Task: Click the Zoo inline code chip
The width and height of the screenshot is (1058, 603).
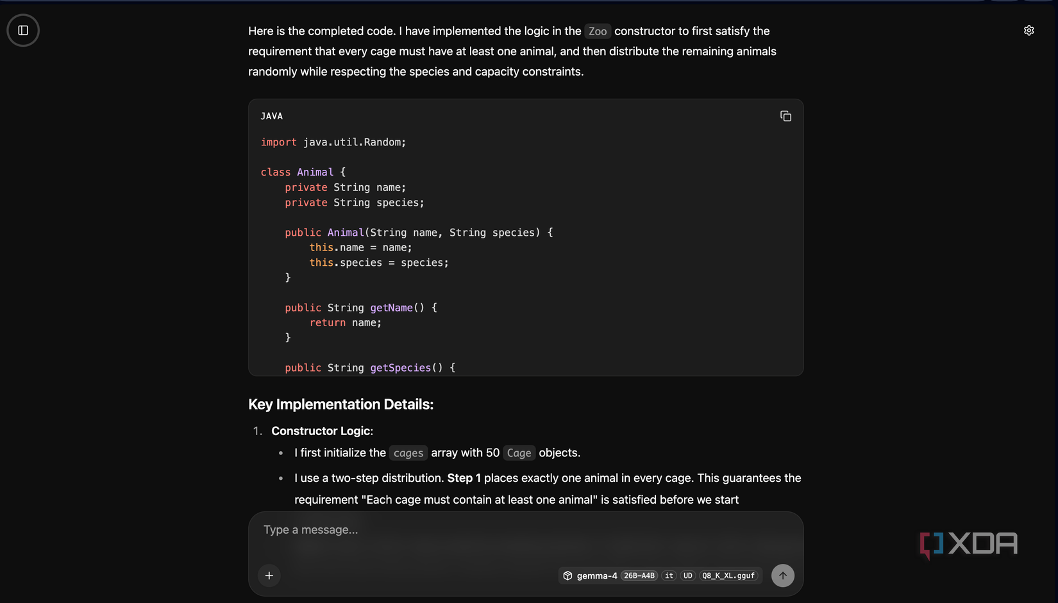Action: [x=597, y=31]
